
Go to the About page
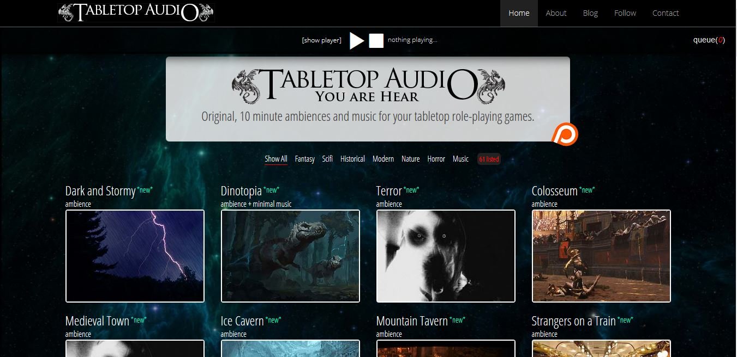point(556,13)
